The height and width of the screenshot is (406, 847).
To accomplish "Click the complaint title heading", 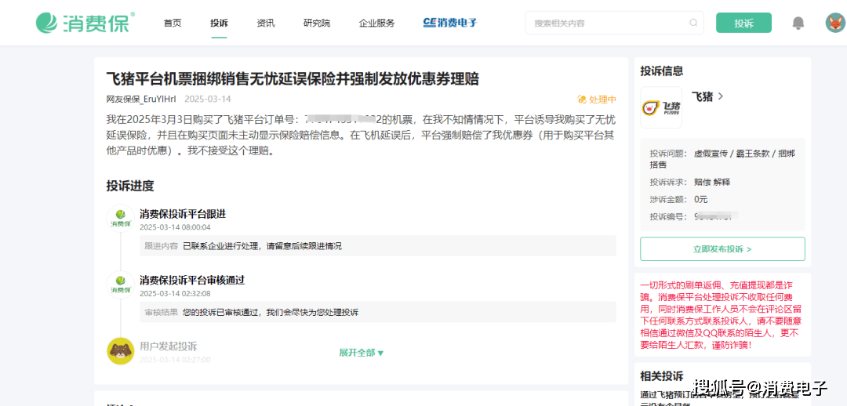I will (x=293, y=79).
